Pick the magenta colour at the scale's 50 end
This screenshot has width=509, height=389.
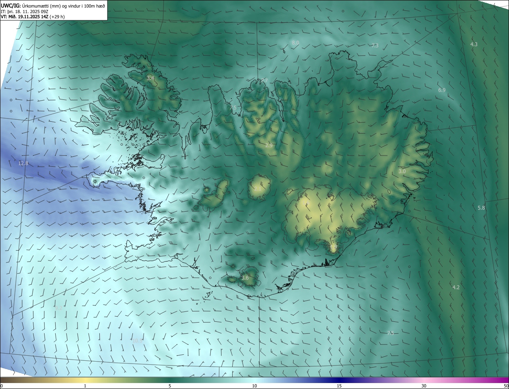coord(504,380)
